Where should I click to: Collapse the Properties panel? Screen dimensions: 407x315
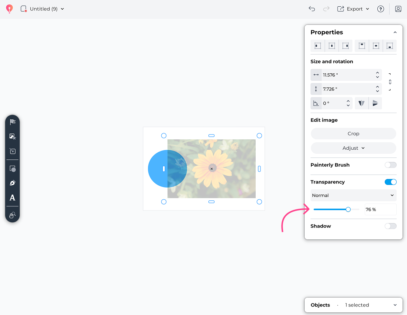point(395,32)
